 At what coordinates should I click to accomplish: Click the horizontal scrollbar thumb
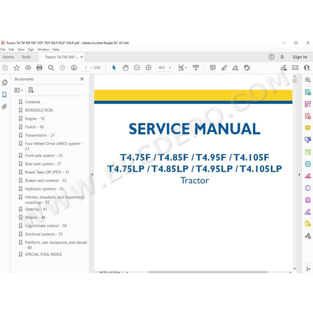coord(208,272)
